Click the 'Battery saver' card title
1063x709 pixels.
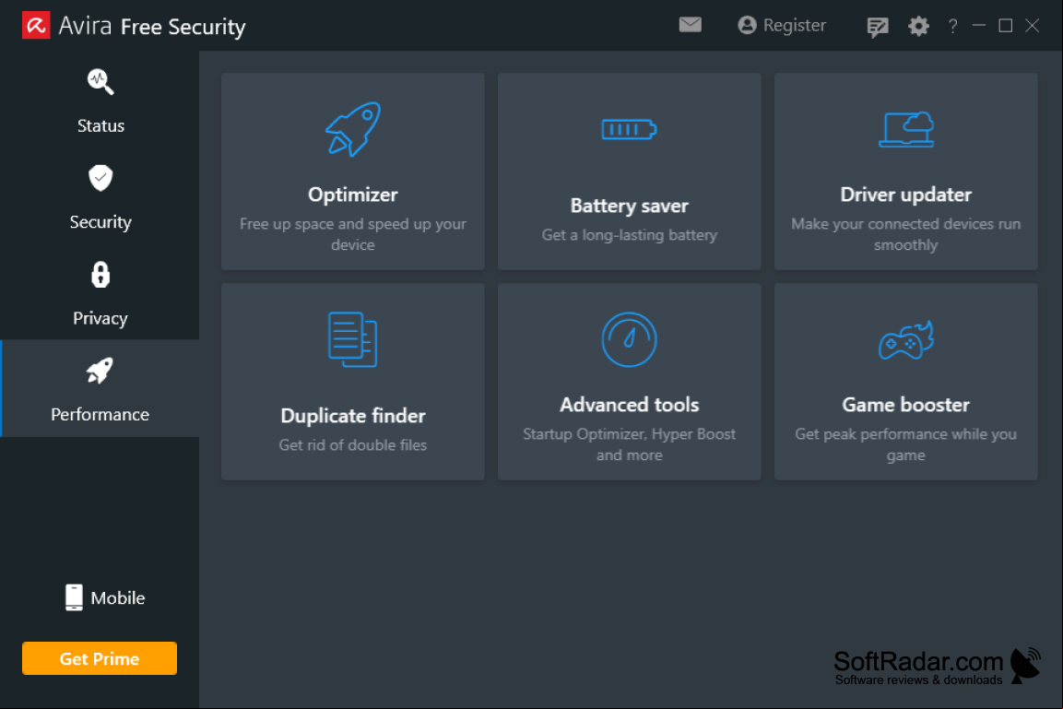point(629,206)
